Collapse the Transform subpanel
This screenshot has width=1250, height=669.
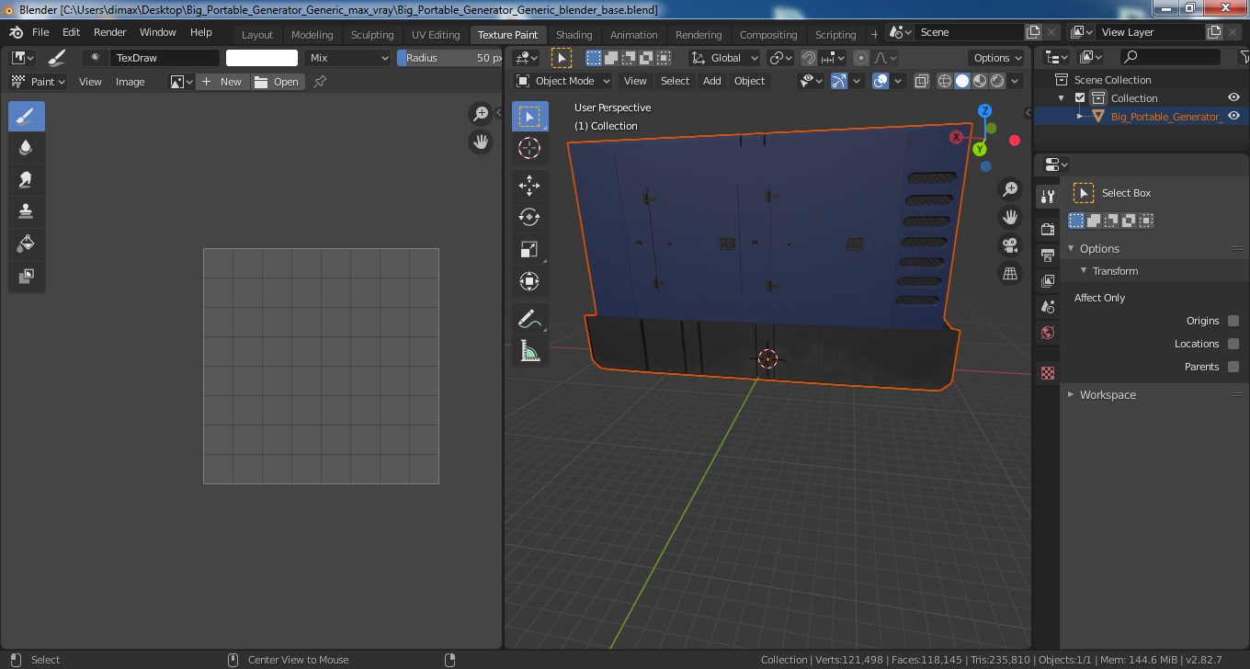(1084, 271)
